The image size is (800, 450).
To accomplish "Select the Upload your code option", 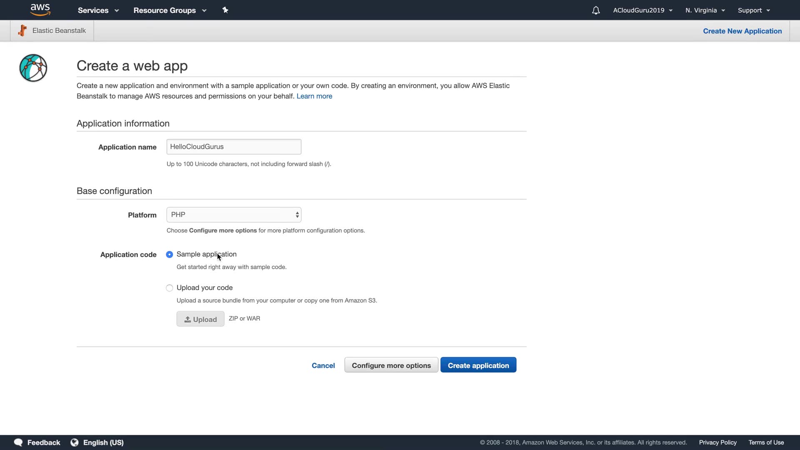I will point(170,288).
